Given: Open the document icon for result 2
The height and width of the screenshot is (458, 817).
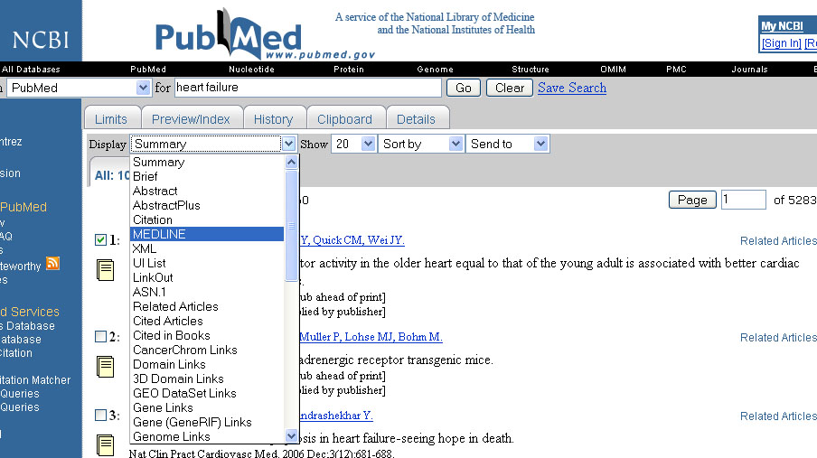Looking at the screenshot, I should point(105,366).
